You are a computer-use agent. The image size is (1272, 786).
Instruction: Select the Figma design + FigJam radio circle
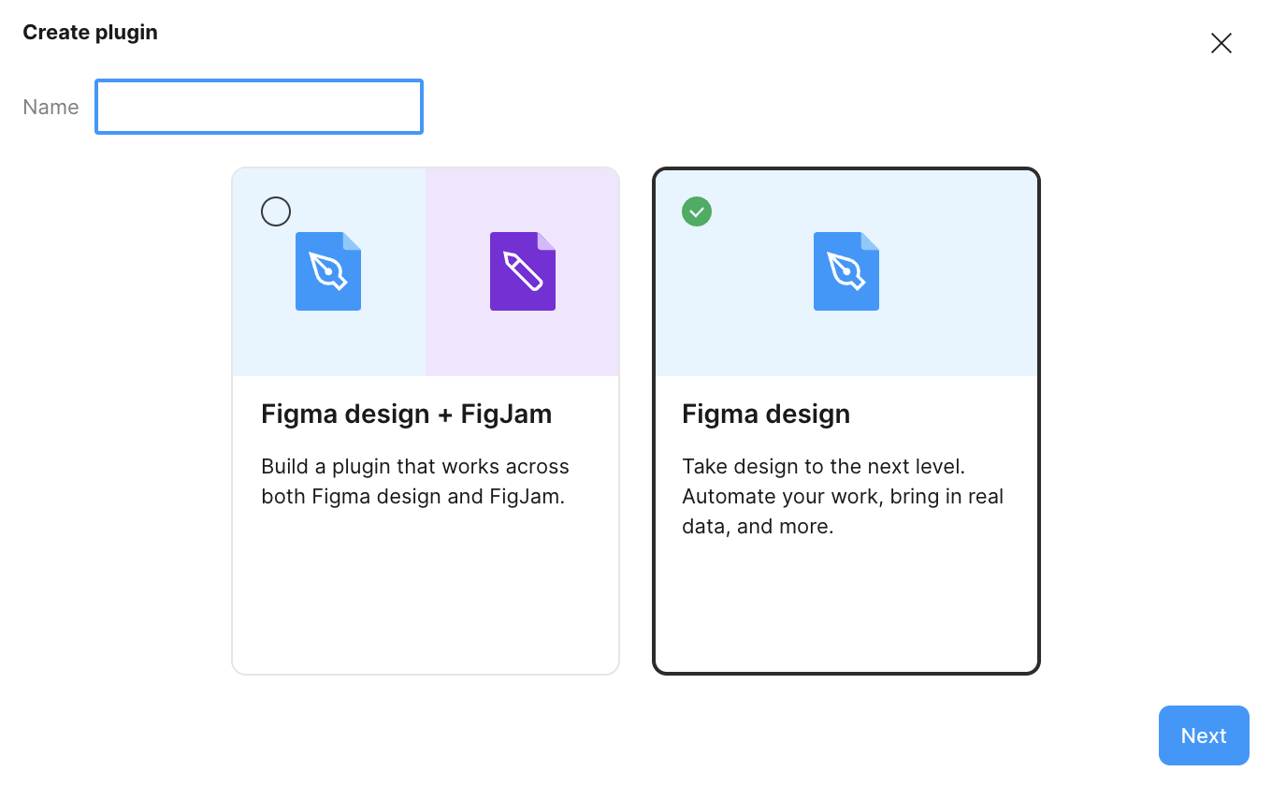(x=276, y=211)
